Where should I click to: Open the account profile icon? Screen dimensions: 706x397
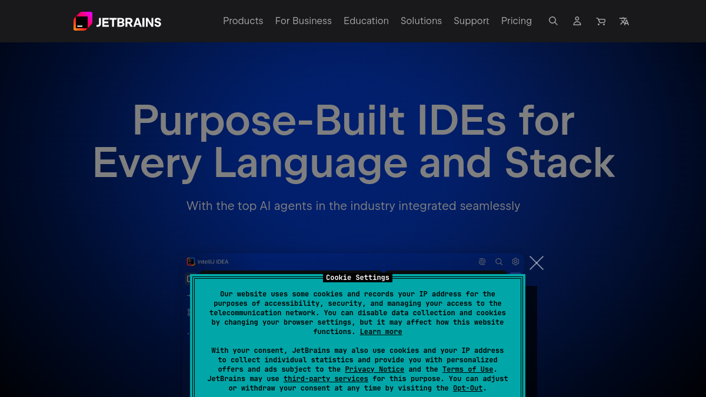pos(577,21)
